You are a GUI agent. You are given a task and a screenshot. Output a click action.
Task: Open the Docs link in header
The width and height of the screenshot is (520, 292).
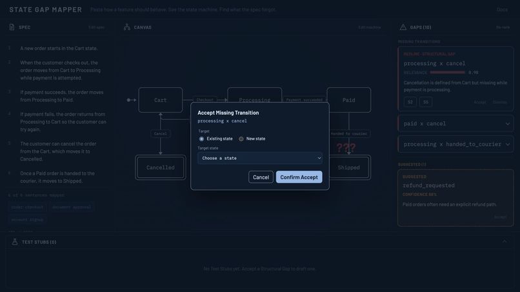[x=502, y=10]
